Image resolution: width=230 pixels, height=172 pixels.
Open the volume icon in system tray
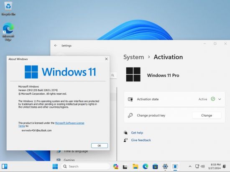click(203, 166)
